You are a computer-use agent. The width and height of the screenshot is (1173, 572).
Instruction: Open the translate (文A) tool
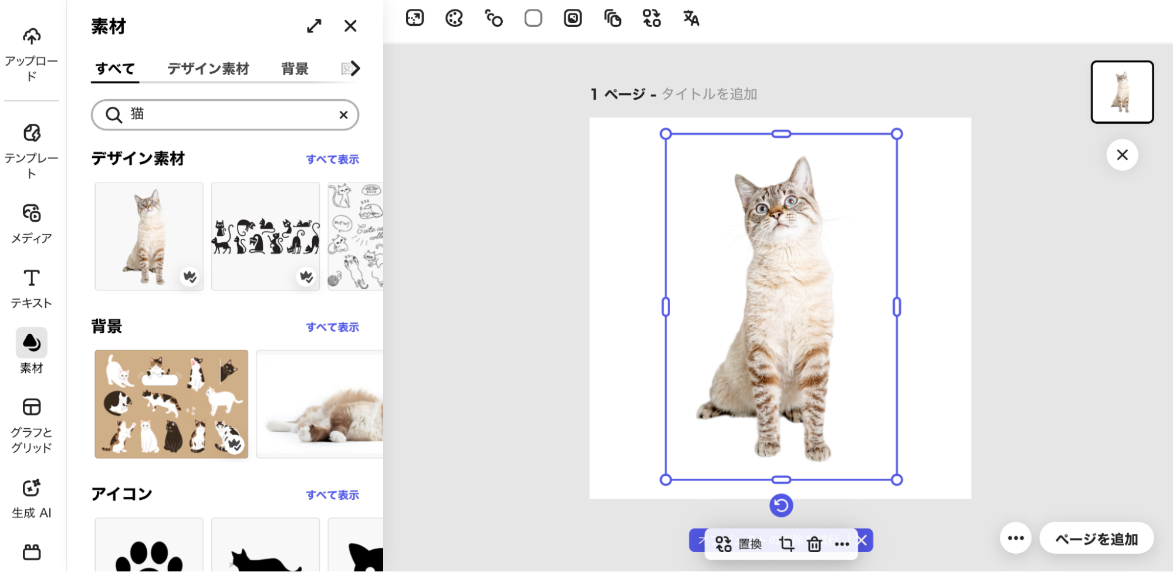tap(691, 18)
